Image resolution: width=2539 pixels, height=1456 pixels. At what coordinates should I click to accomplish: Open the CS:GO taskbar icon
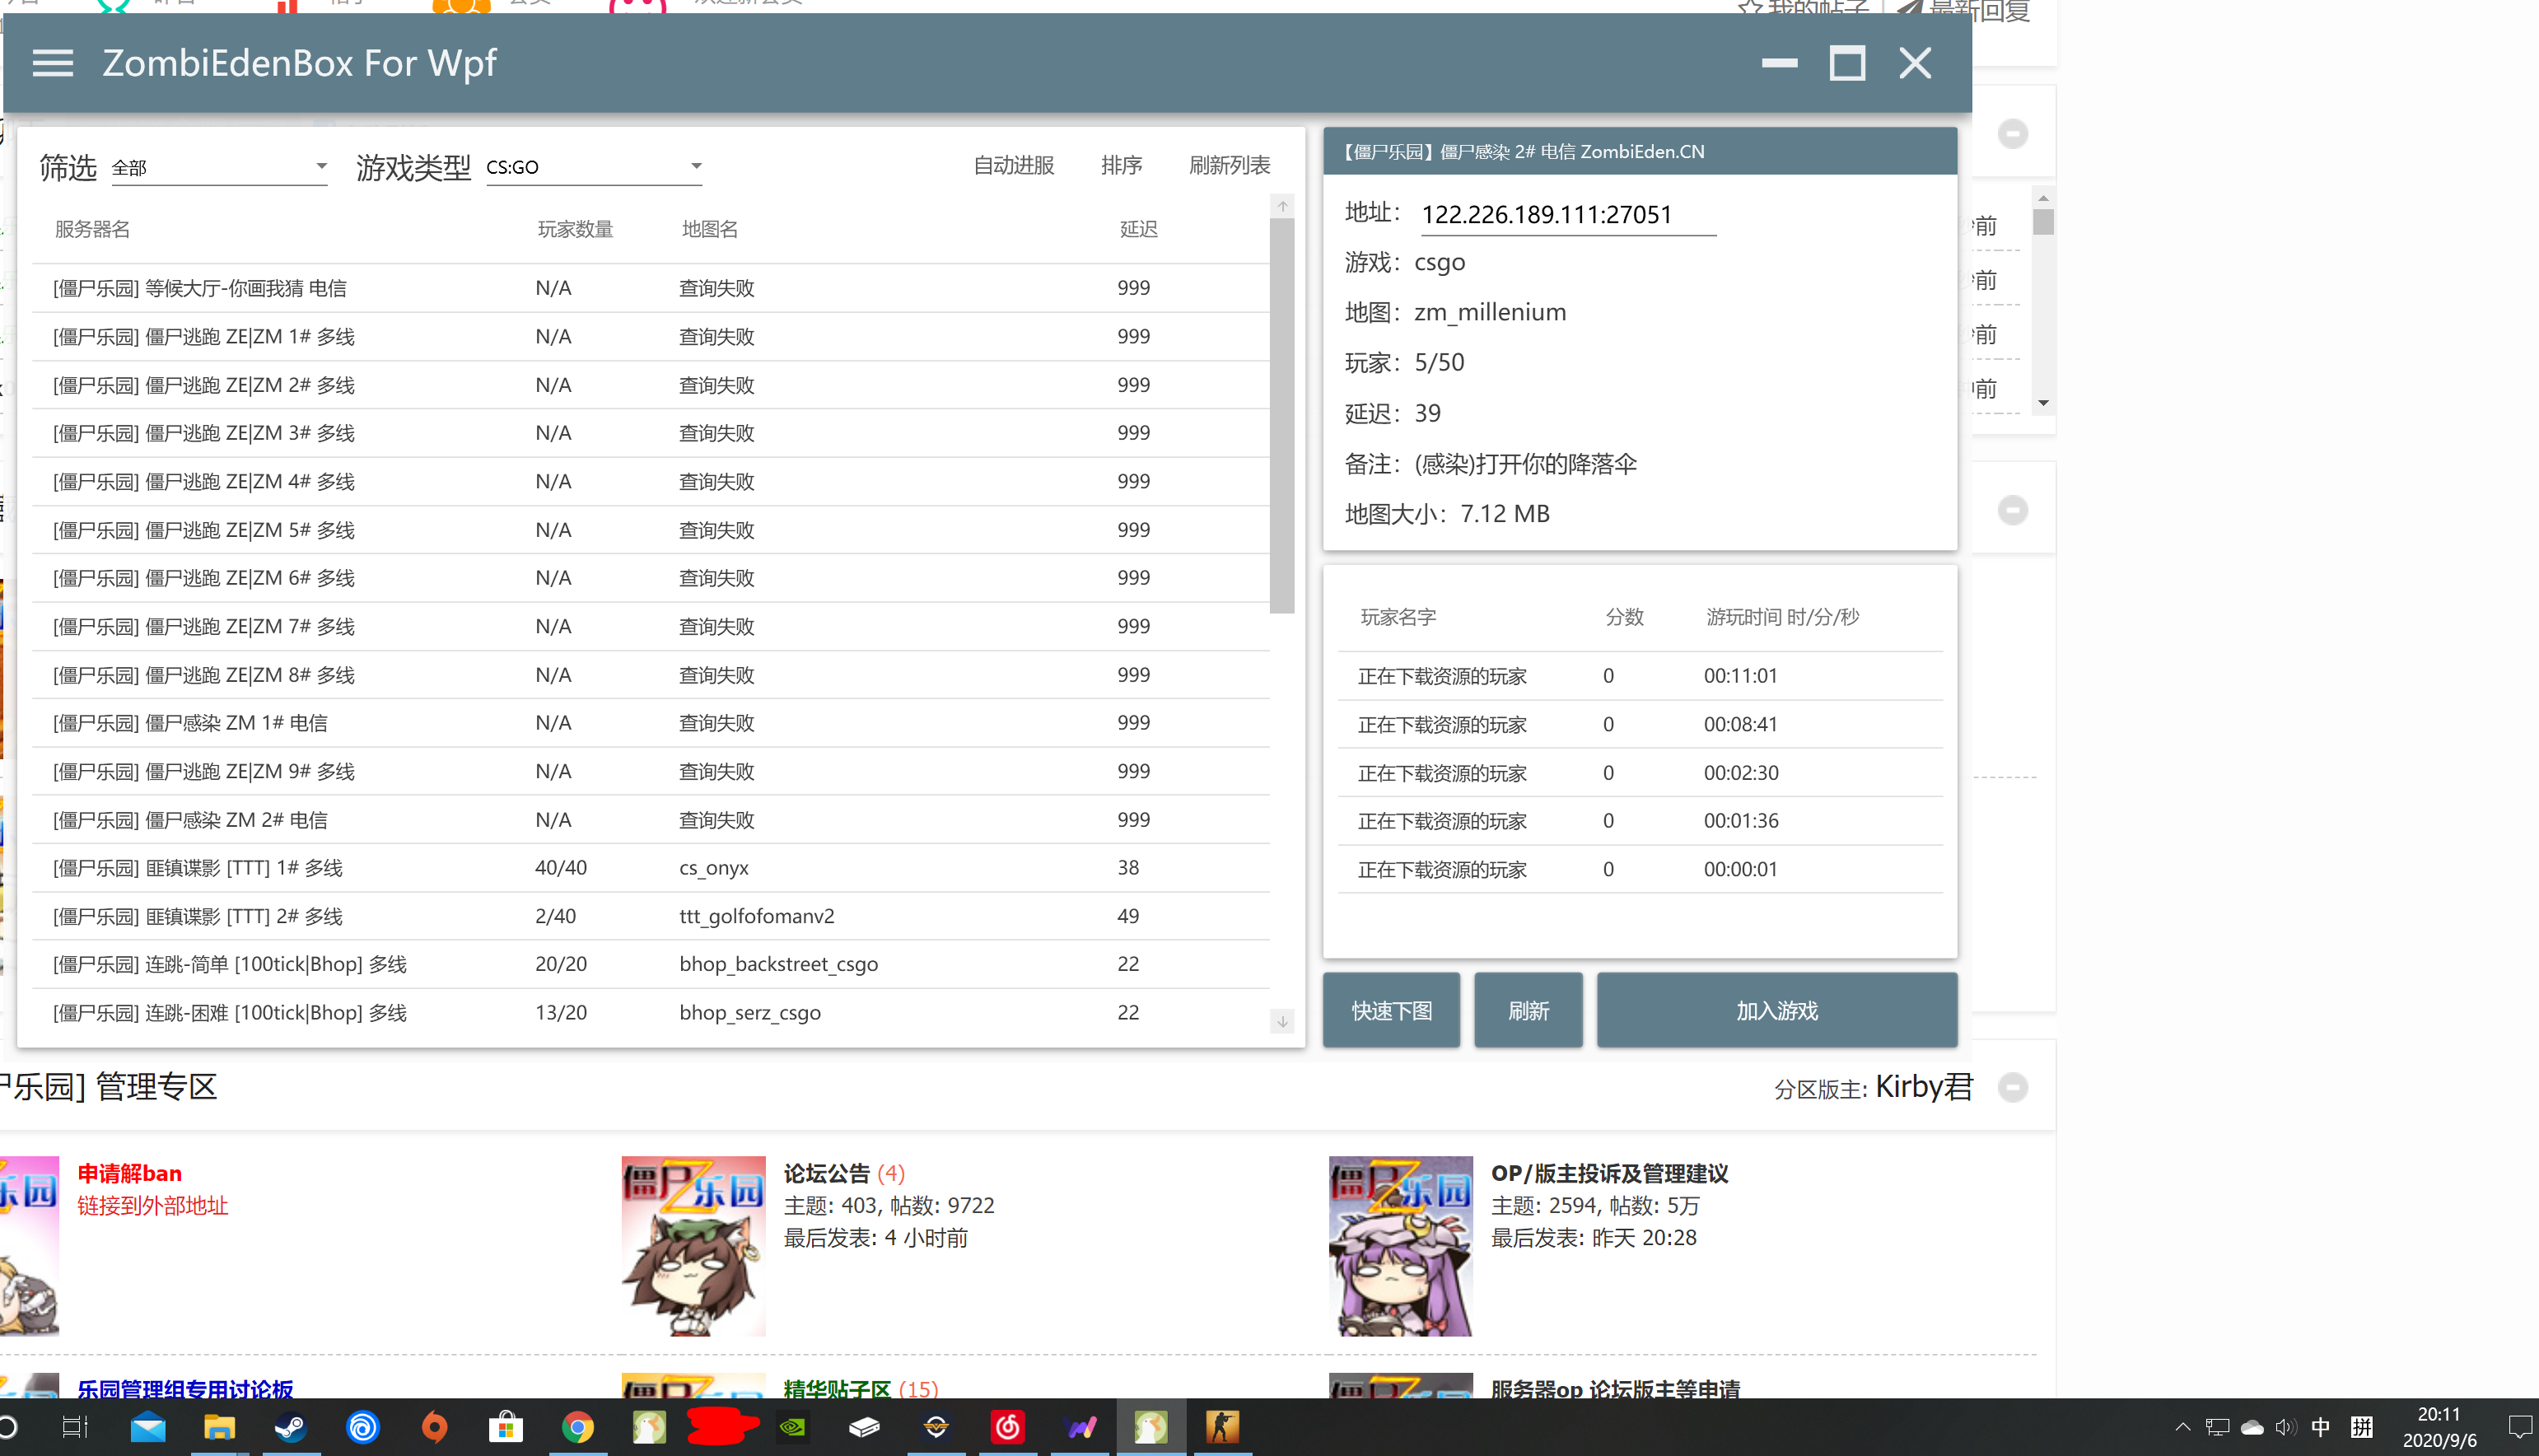(x=1222, y=1427)
